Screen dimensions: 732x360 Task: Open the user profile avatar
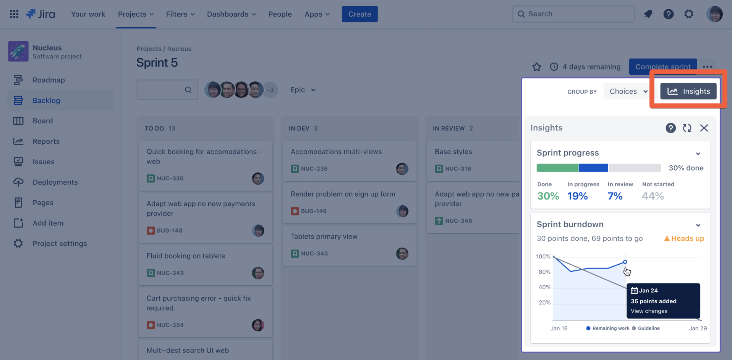pos(715,14)
